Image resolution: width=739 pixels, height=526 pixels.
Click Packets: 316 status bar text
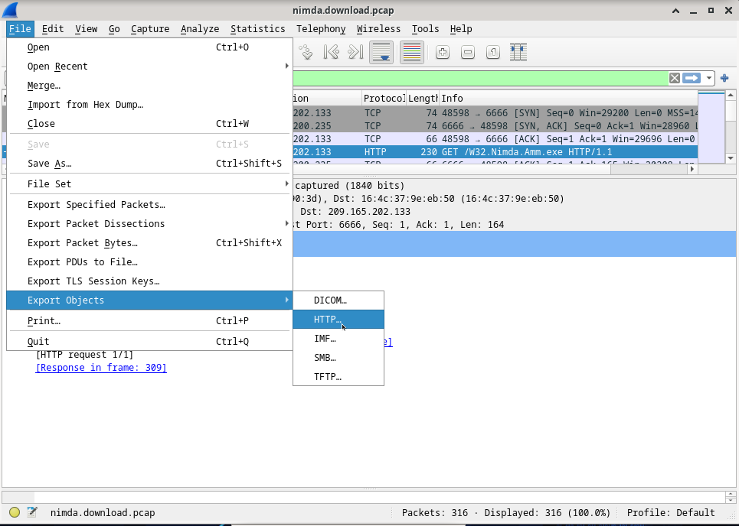434,512
